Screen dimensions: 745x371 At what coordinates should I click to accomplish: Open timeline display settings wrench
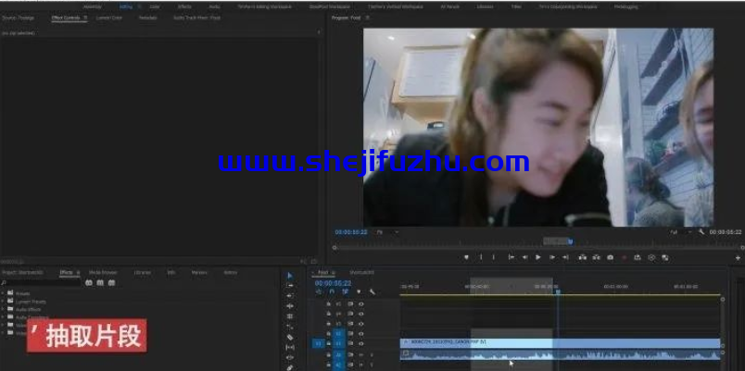372,291
